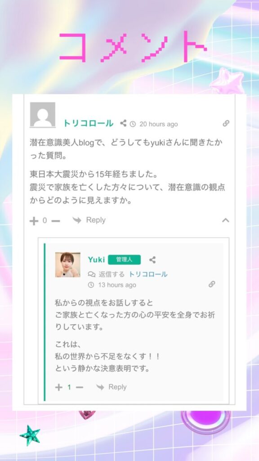Open トリコロール's default avatar image
Image resolution: width=259 pixels, height=461 pixels.
click(43, 115)
